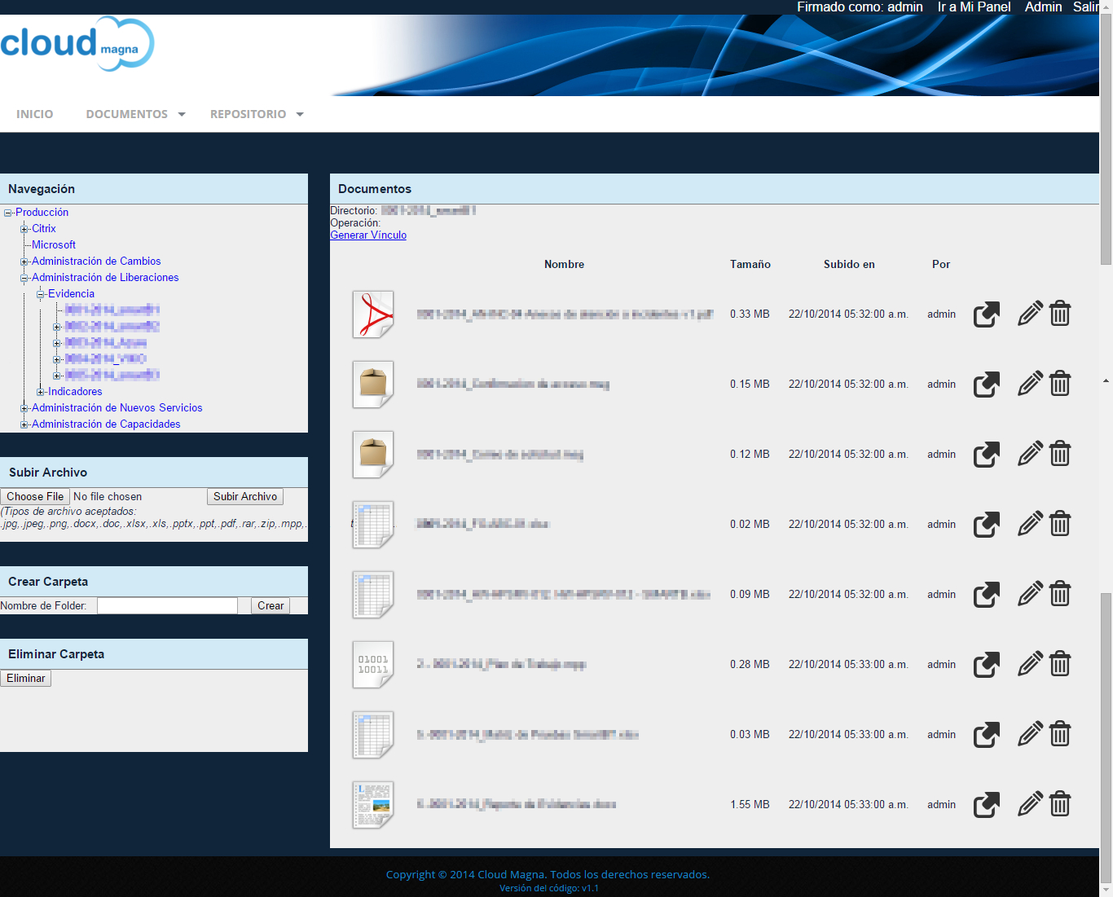Image resolution: width=1113 pixels, height=897 pixels.
Task: Select Administración de Capacidades in the tree
Action: coord(106,424)
